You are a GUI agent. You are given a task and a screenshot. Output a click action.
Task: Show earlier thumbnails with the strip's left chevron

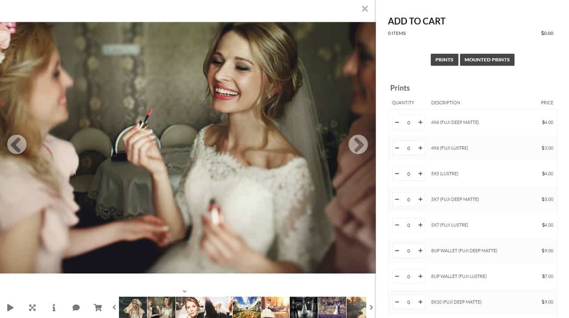click(114, 307)
